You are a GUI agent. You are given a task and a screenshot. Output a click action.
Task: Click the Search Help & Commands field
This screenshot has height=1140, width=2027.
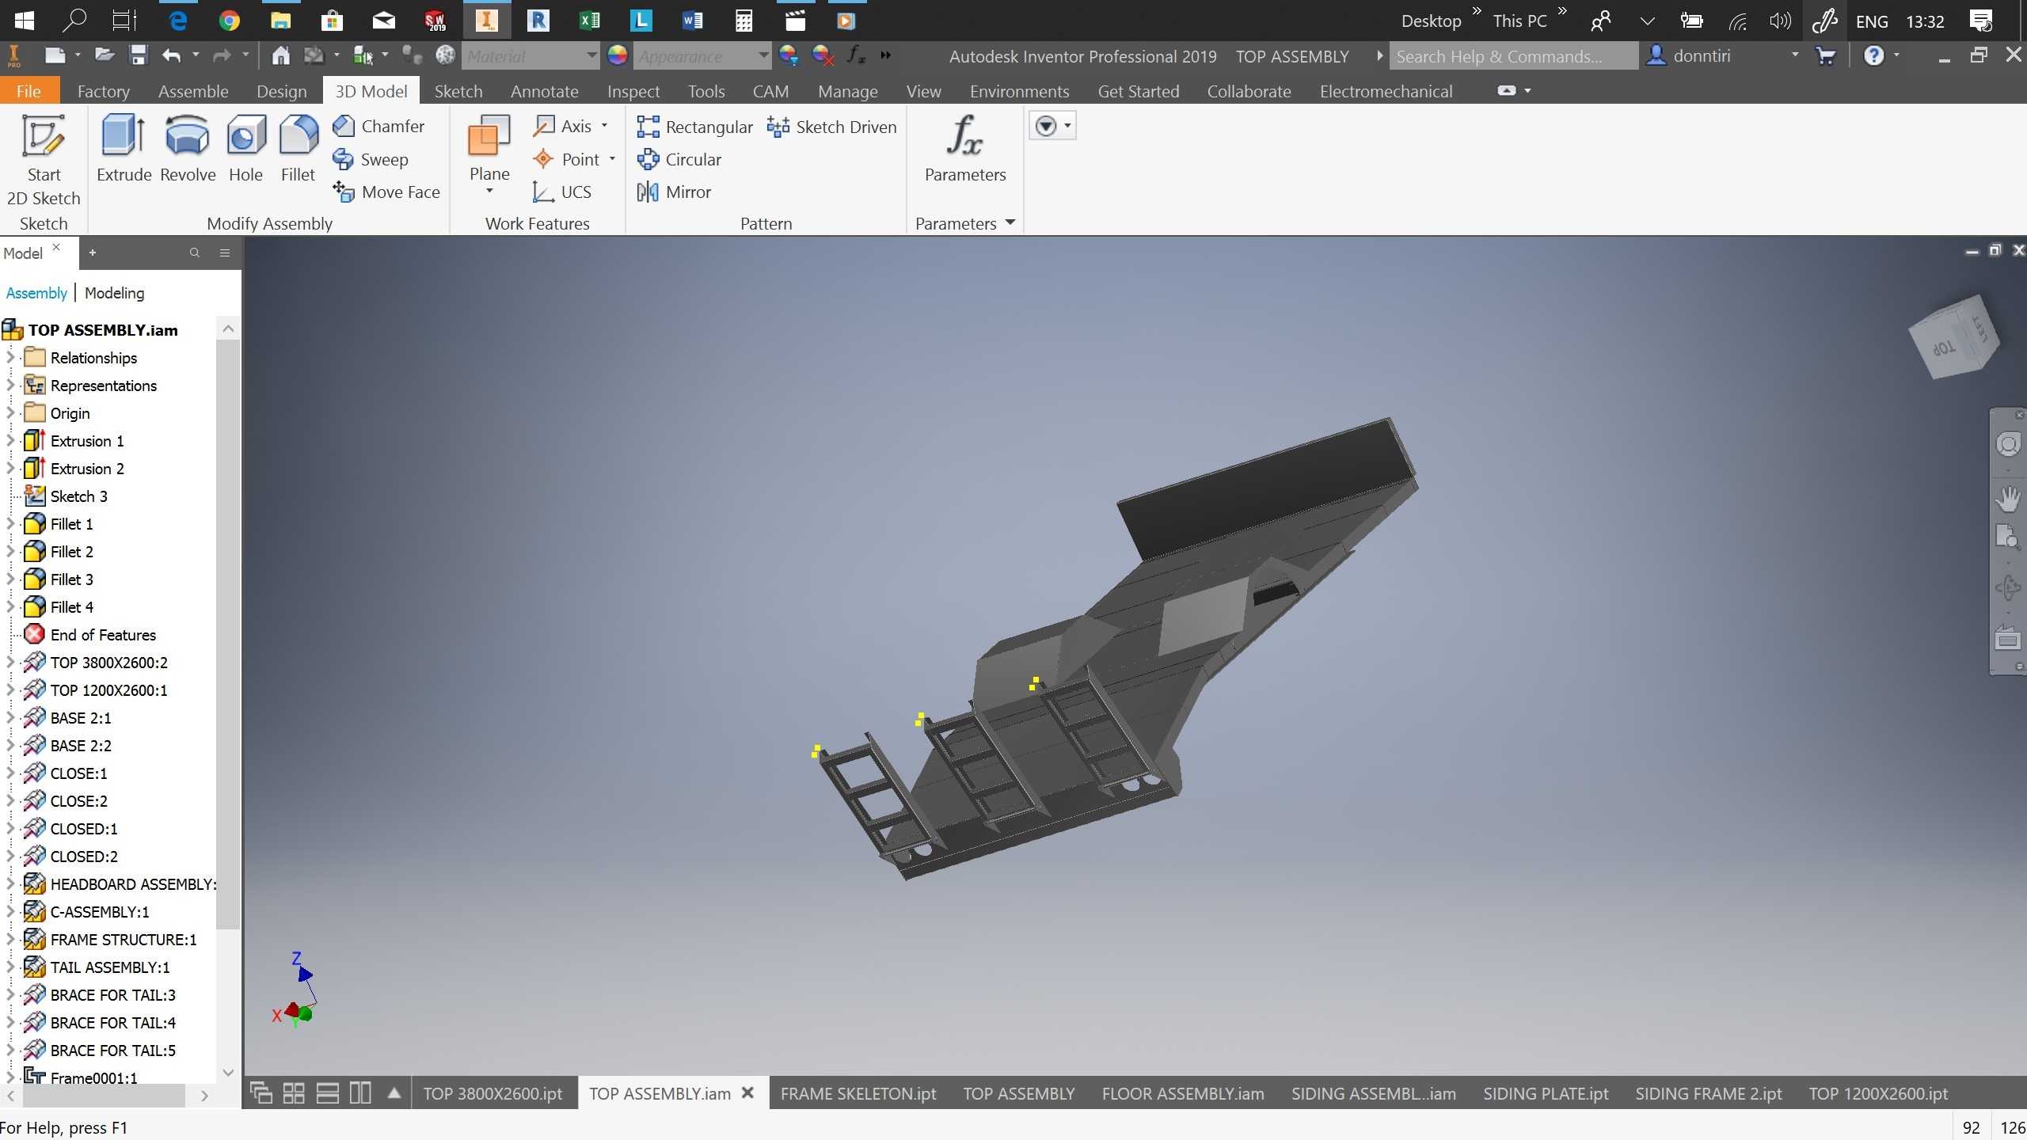point(1513,56)
